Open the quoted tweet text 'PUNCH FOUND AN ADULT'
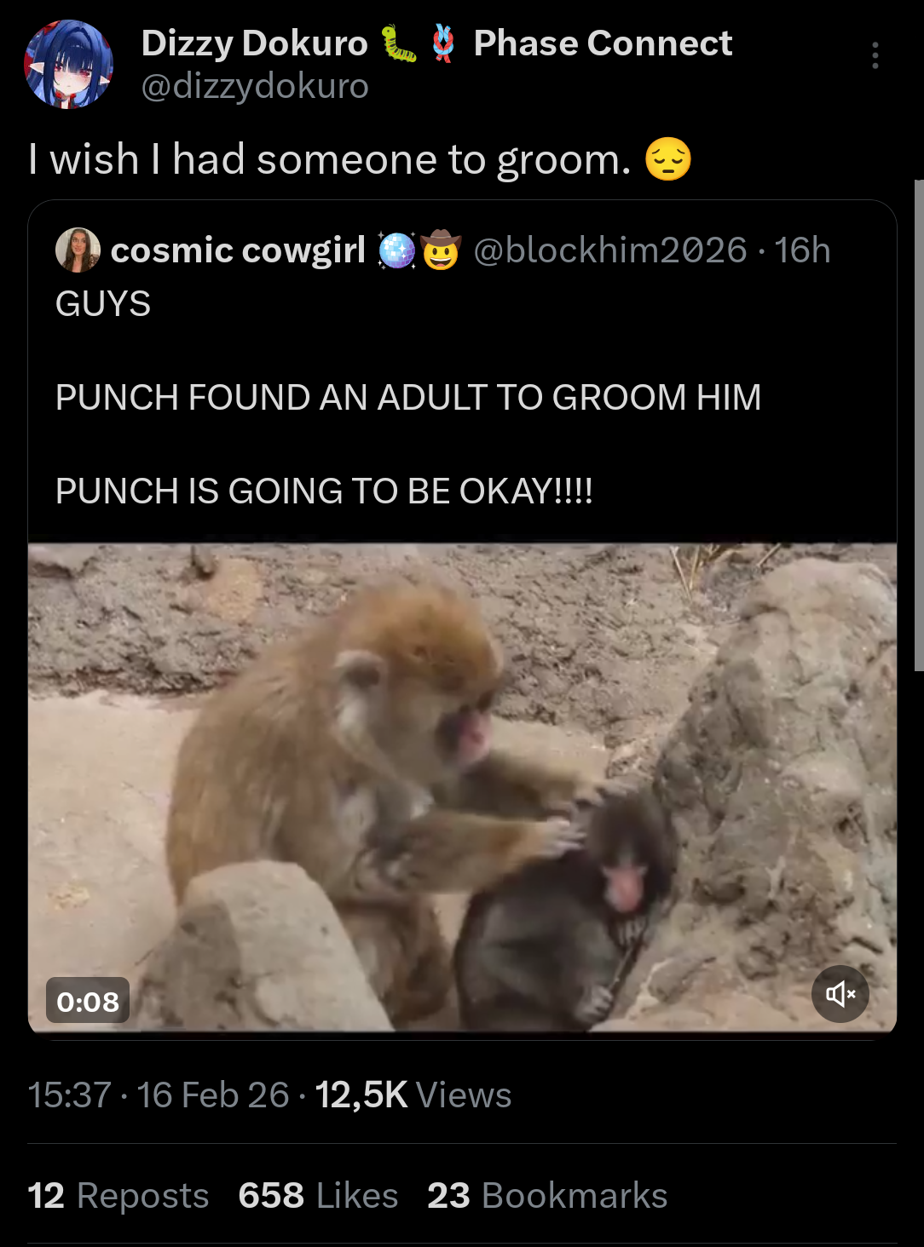The height and width of the screenshot is (1247, 924). pos(408,398)
